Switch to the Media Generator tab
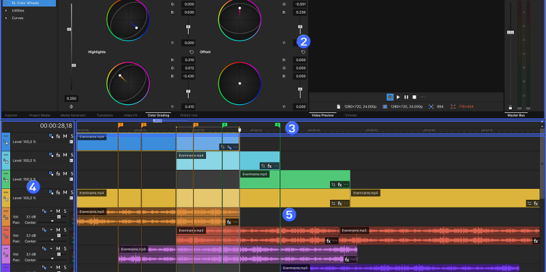The height and width of the screenshot is (272, 546). coord(73,115)
